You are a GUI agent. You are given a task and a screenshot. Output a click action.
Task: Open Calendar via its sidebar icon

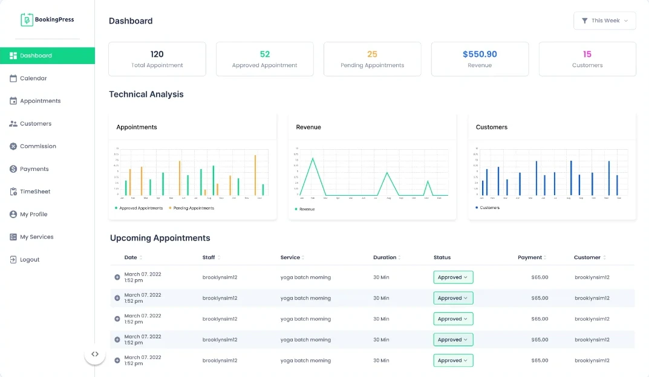click(x=13, y=78)
